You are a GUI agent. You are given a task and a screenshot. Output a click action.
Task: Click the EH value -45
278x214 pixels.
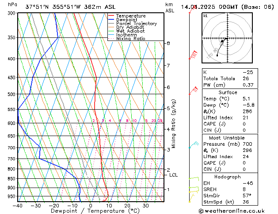click(x=248, y=183)
